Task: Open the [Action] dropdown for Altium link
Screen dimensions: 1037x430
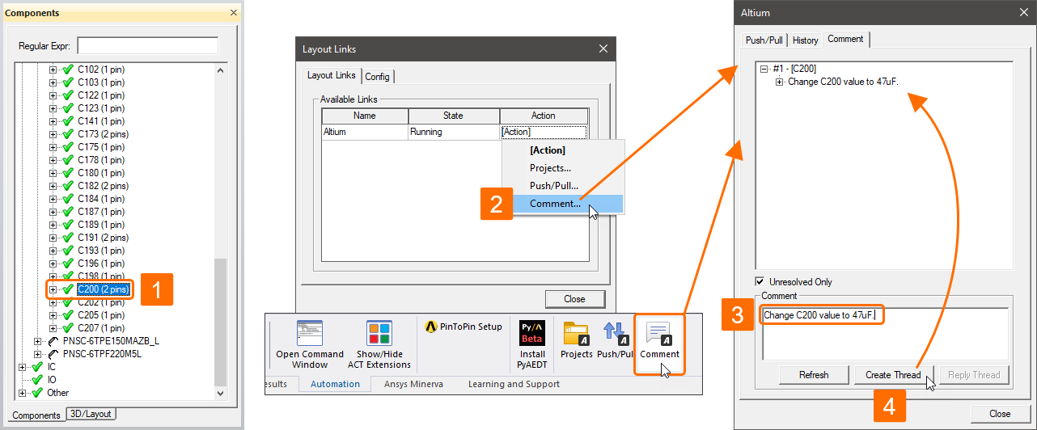Action: (544, 132)
